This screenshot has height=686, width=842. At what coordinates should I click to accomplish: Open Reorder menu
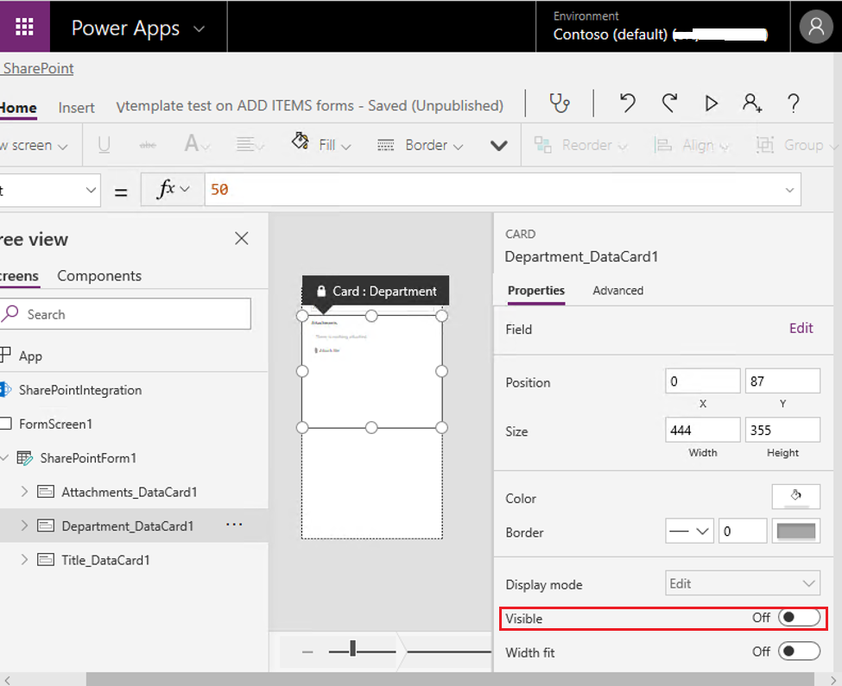coord(580,145)
